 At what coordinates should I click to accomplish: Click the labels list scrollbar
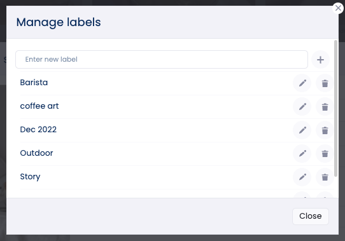click(x=335, y=108)
